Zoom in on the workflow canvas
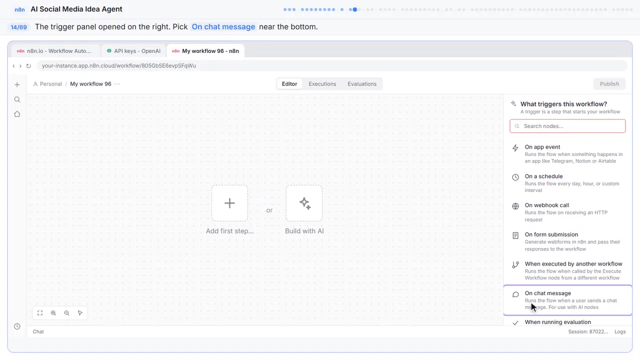Viewport: 640px width, 360px height. coord(53,313)
